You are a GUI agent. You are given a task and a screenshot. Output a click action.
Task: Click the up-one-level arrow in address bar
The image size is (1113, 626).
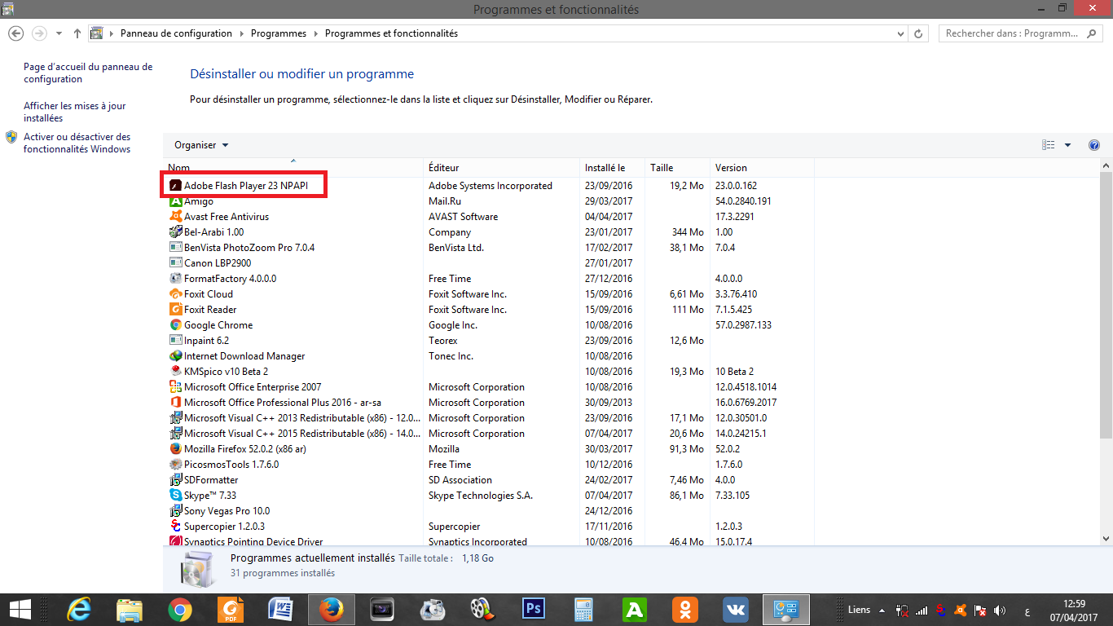point(77,33)
